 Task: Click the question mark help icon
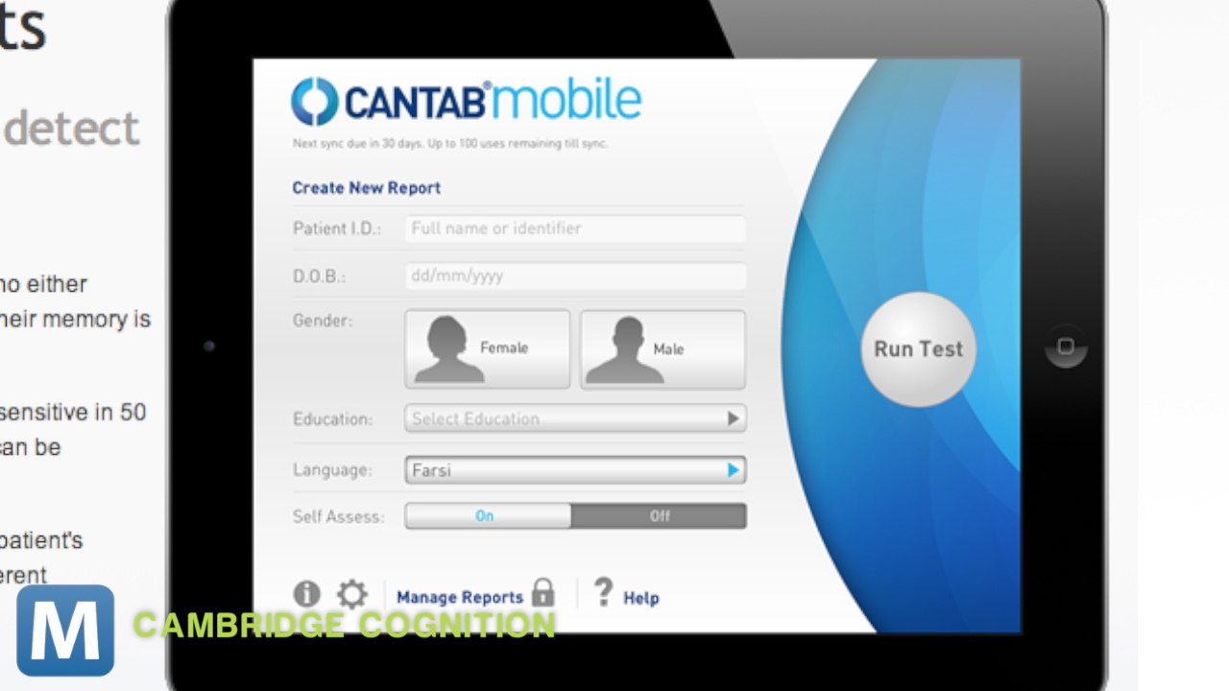pyautogui.click(x=603, y=592)
